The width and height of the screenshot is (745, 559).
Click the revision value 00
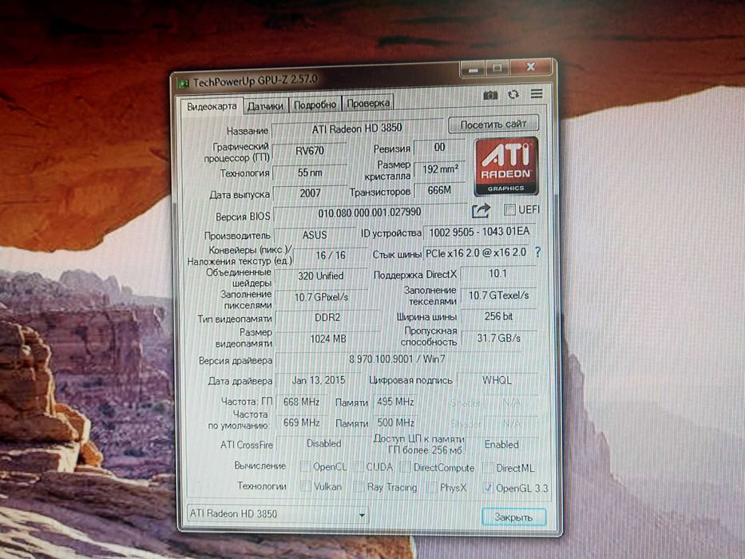pyautogui.click(x=439, y=148)
